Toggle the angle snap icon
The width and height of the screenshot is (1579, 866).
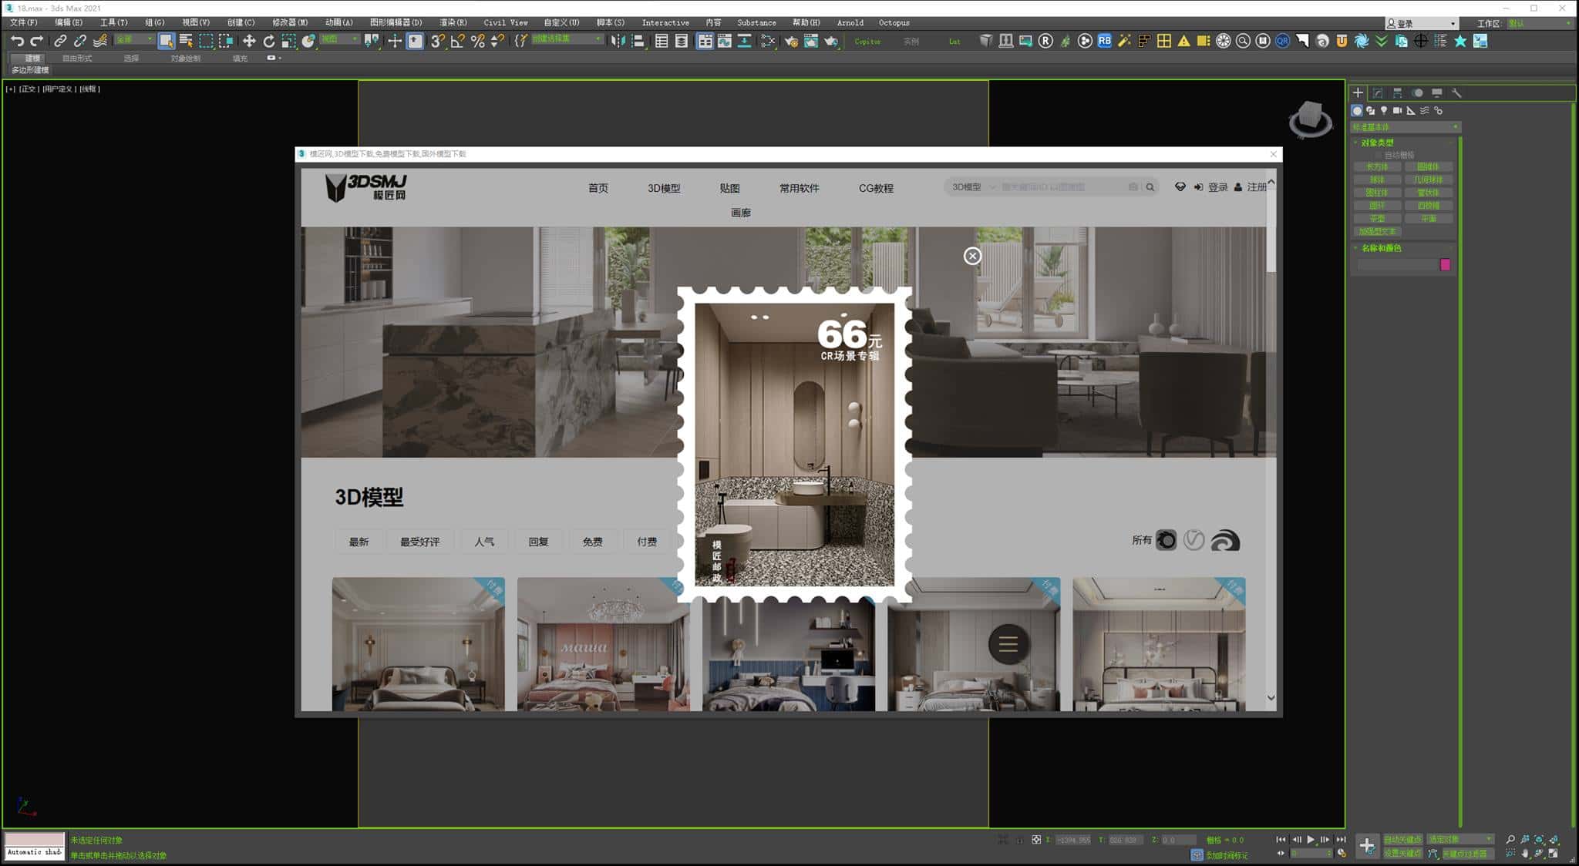point(457,41)
